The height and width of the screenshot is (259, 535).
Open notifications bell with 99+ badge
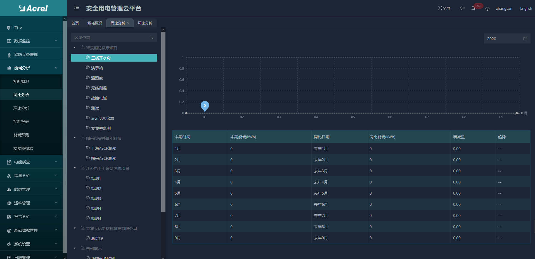(x=473, y=8)
